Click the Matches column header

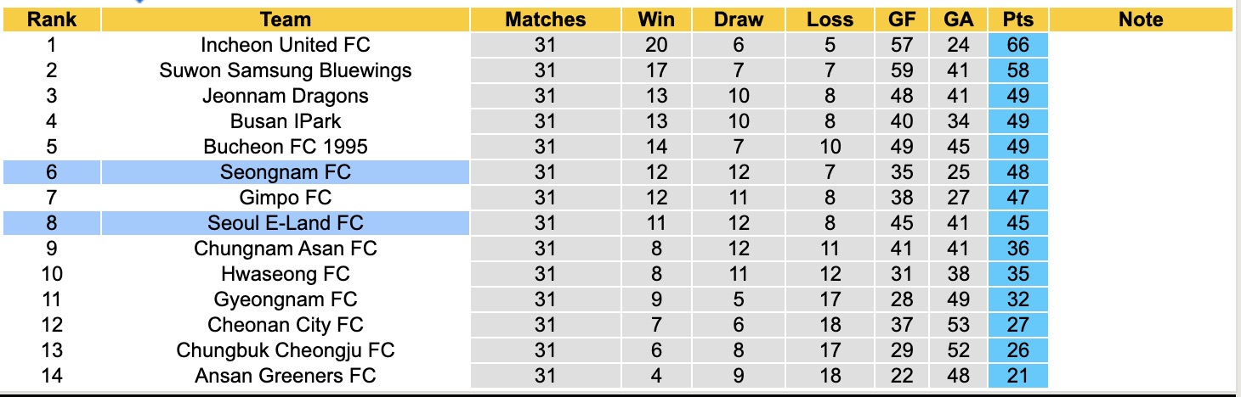545,20
